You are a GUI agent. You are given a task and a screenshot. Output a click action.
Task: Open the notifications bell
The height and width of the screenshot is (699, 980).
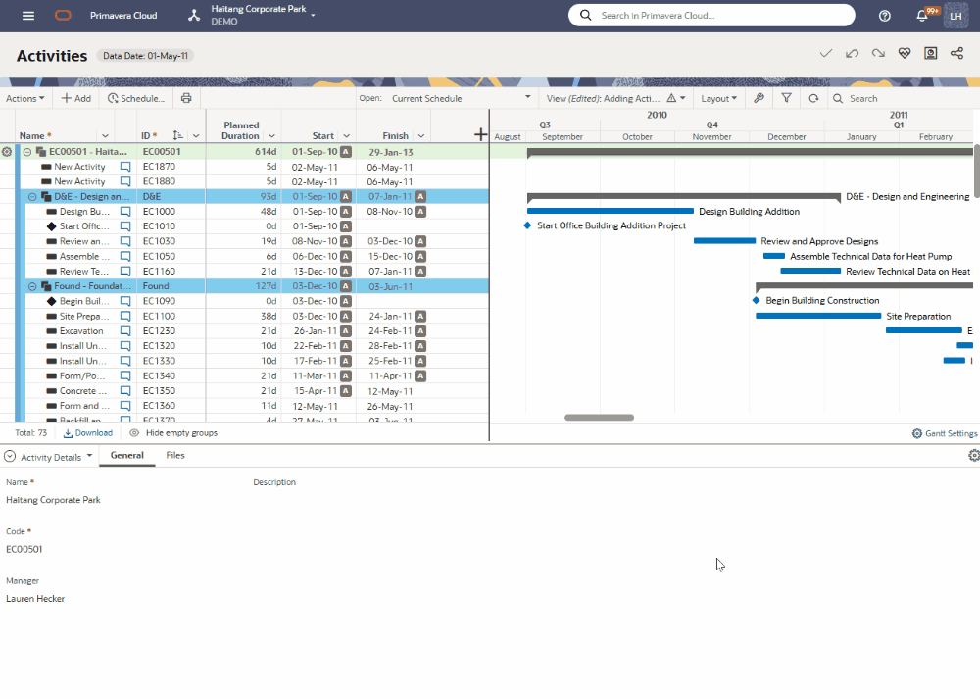[x=922, y=16]
